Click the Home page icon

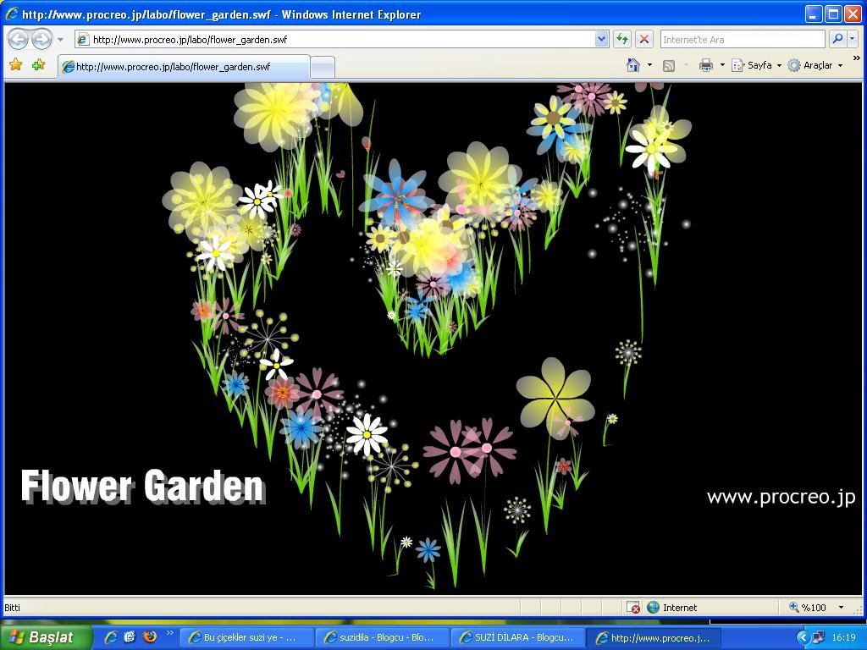click(633, 65)
